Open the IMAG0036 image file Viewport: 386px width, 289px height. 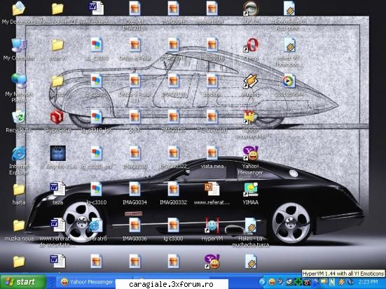coord(135,225)
